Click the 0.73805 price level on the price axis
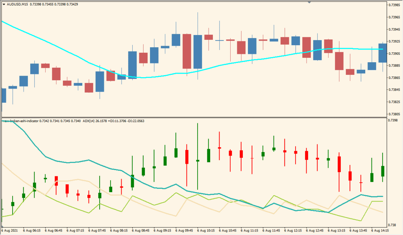This screenshot has height=235, width=403. (x=394, y=114)
